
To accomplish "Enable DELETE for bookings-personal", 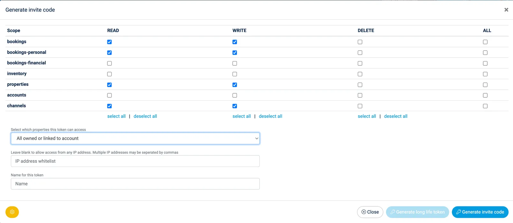I will click(x=360, y=53).
